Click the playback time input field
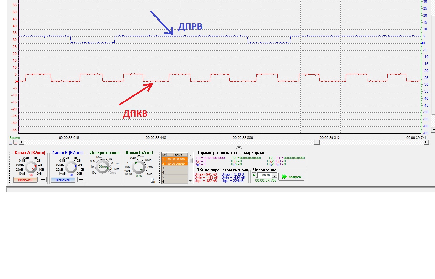Image resolution: width=435 pixels, height=279 pixels. 264,175
